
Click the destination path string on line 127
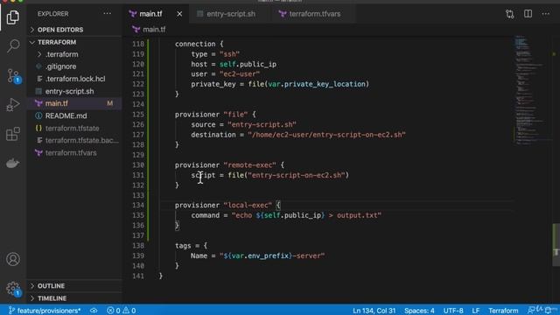point(326,135)
